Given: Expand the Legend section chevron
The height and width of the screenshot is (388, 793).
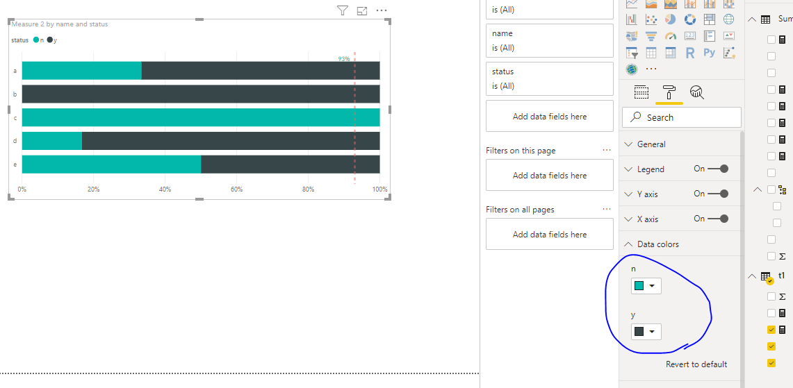Looking at the screenshot, I should tap(629, 169).
